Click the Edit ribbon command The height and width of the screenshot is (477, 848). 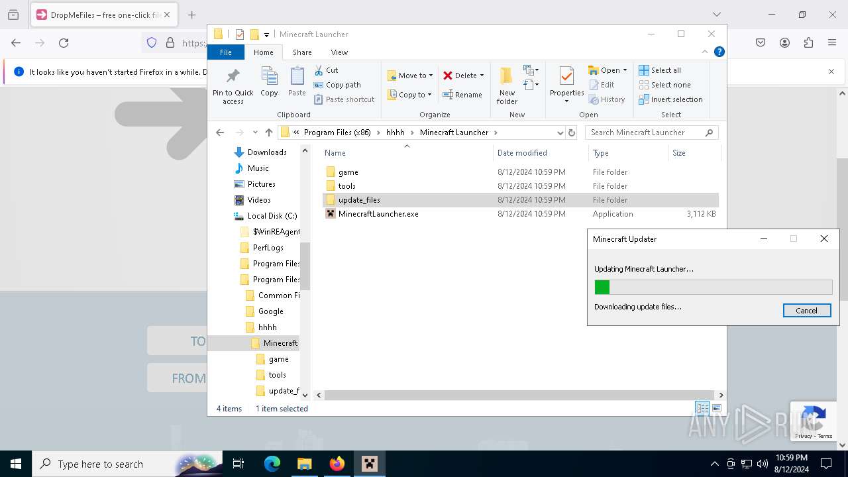click(601, 85)
